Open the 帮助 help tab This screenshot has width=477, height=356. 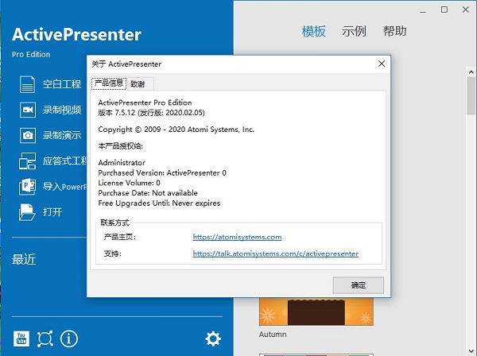[x=394, y=31]
